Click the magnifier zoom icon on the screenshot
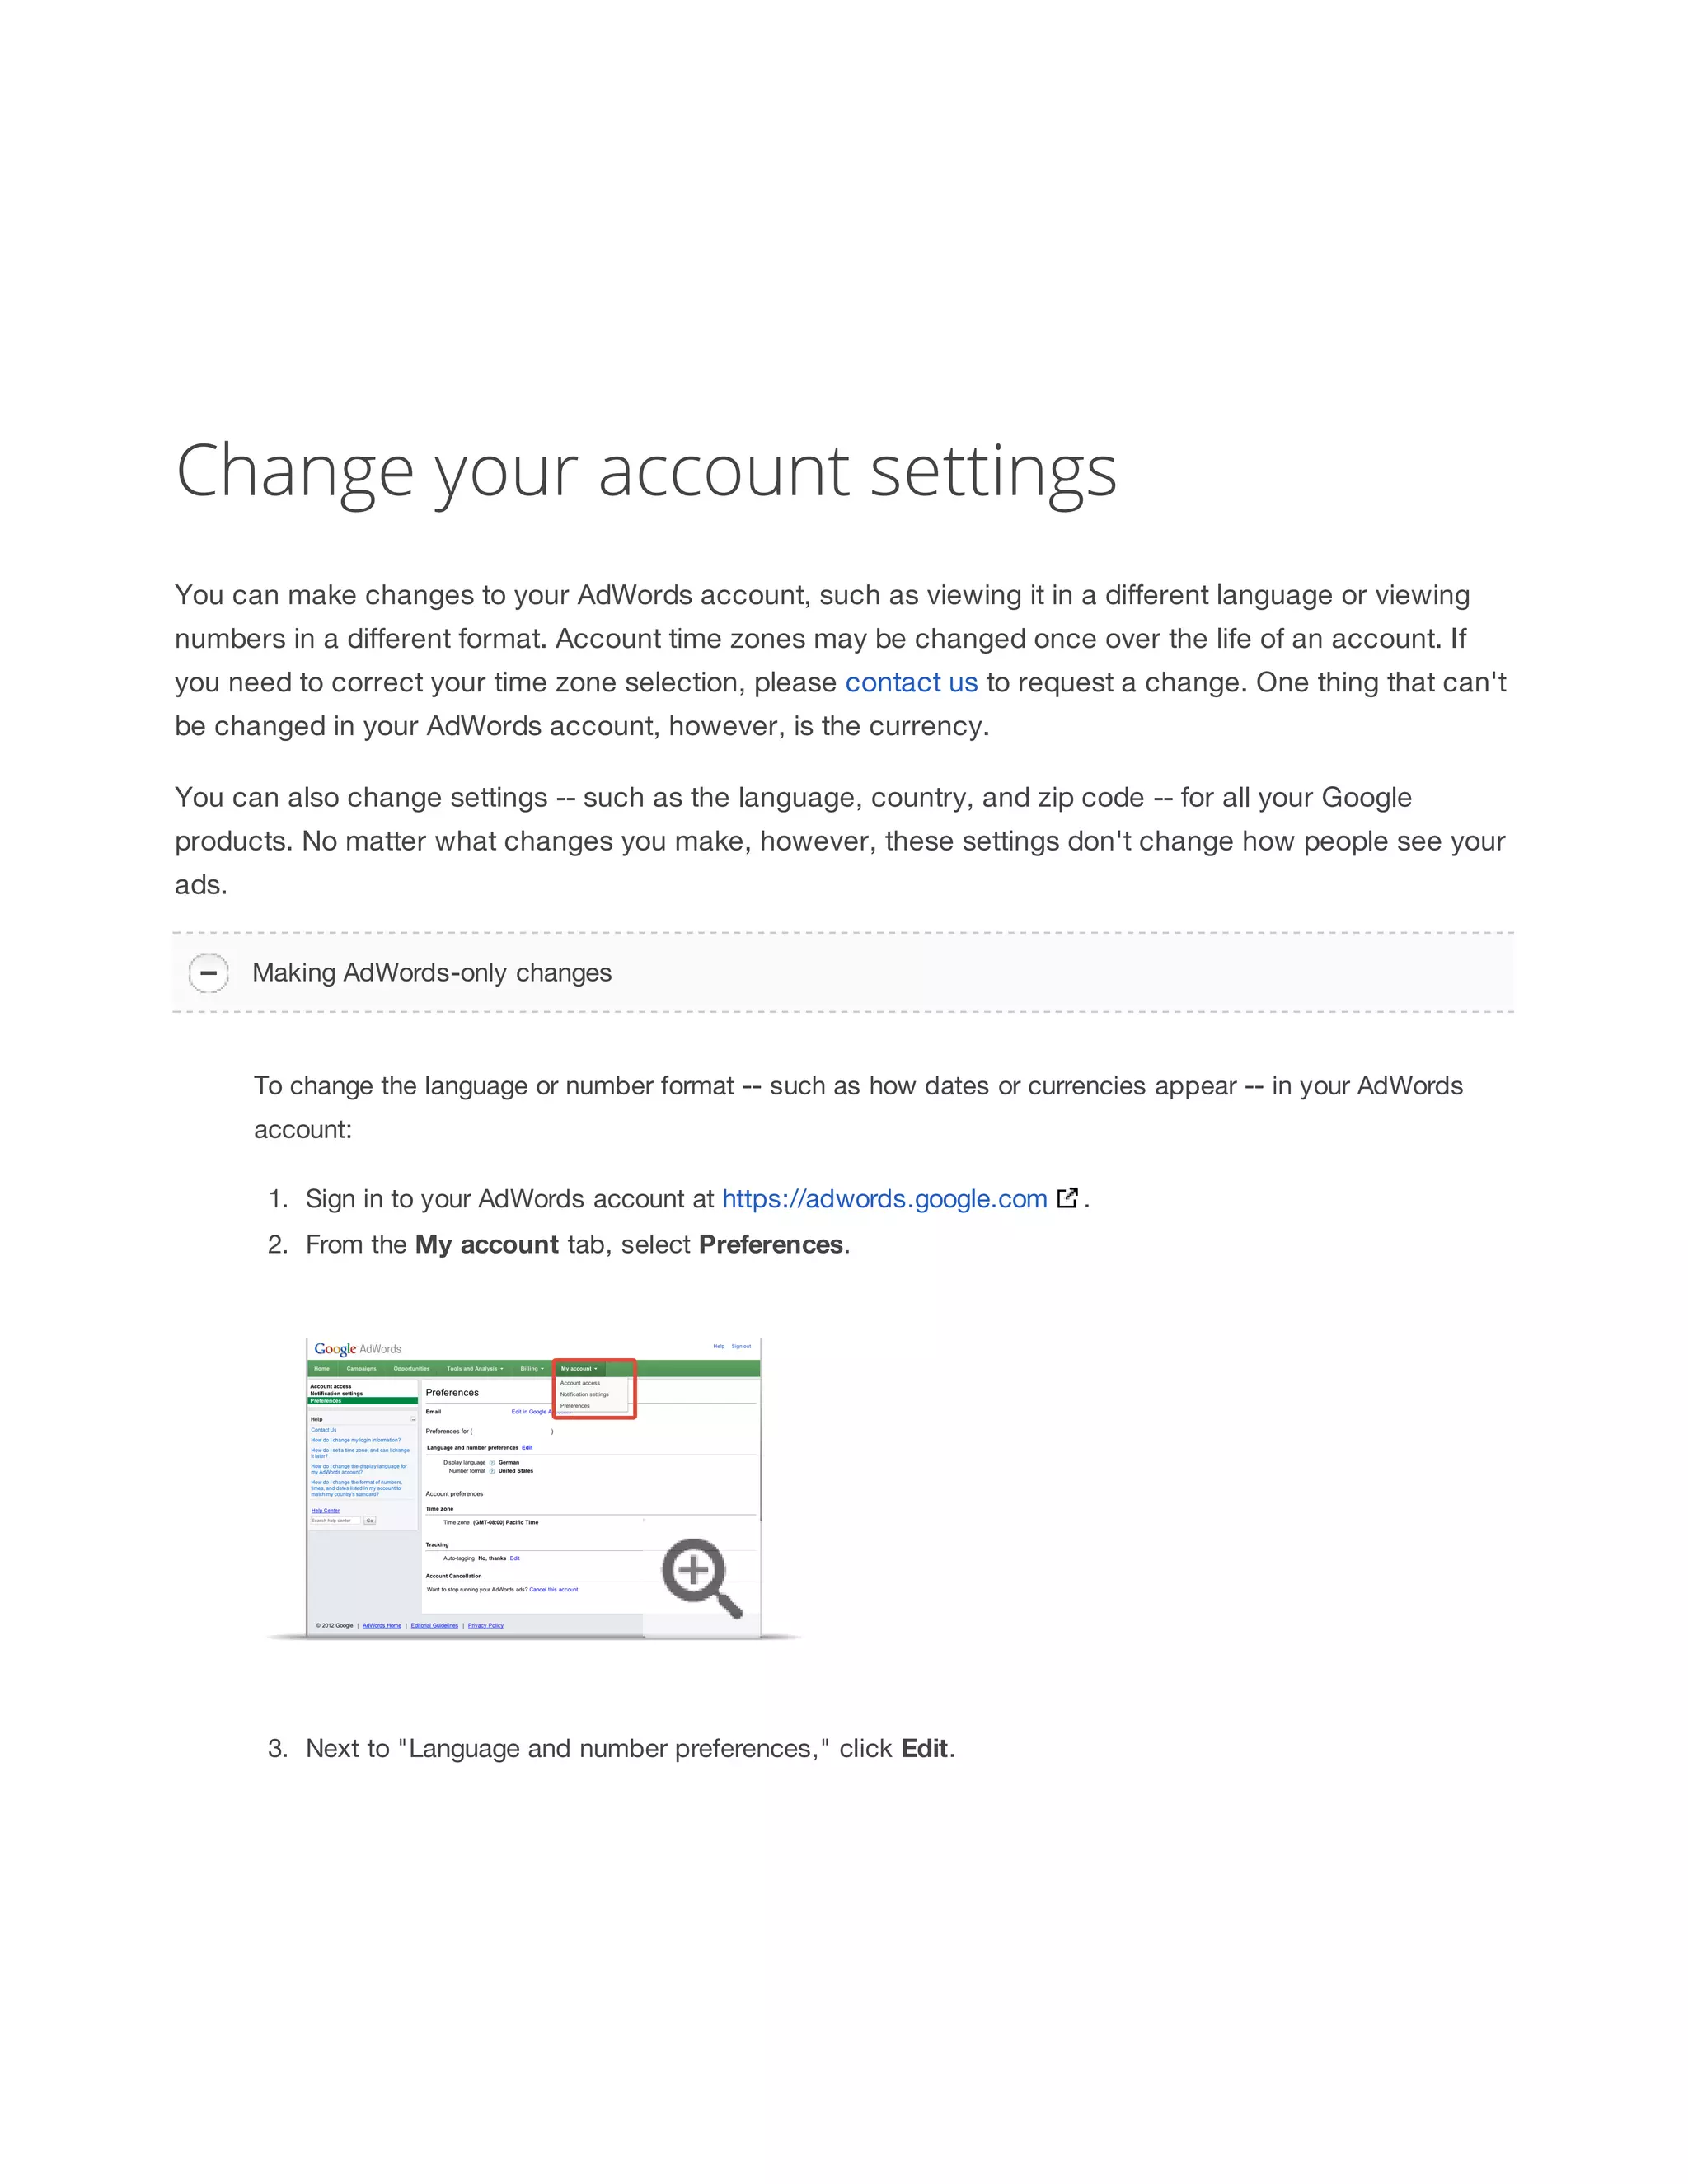This screenshot has width=1688, height=2184. [702, 1580]
